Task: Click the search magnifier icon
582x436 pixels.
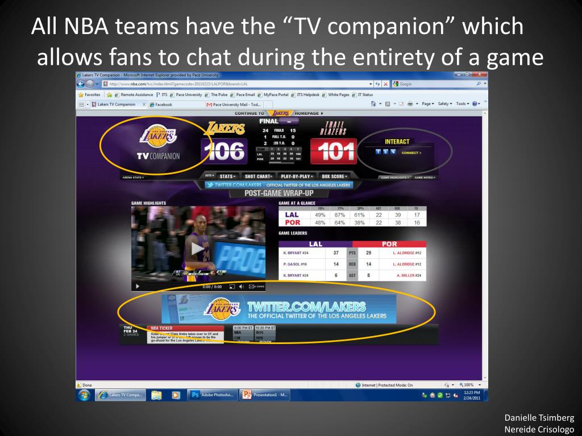Action: click(479, 84)
